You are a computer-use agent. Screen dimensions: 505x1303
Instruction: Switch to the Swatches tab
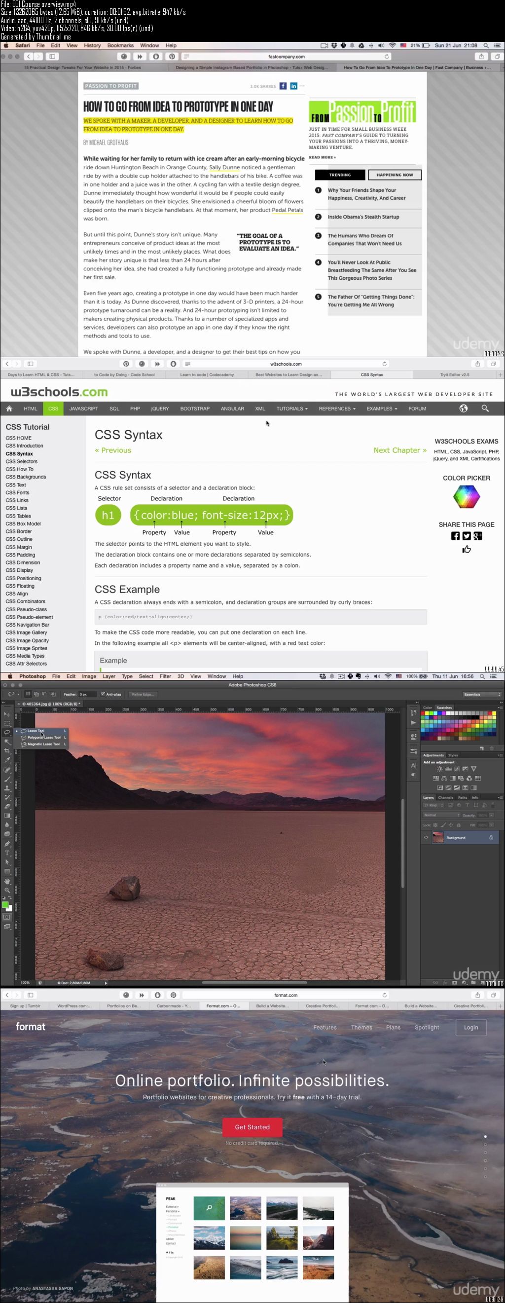(x=444, y=707)
